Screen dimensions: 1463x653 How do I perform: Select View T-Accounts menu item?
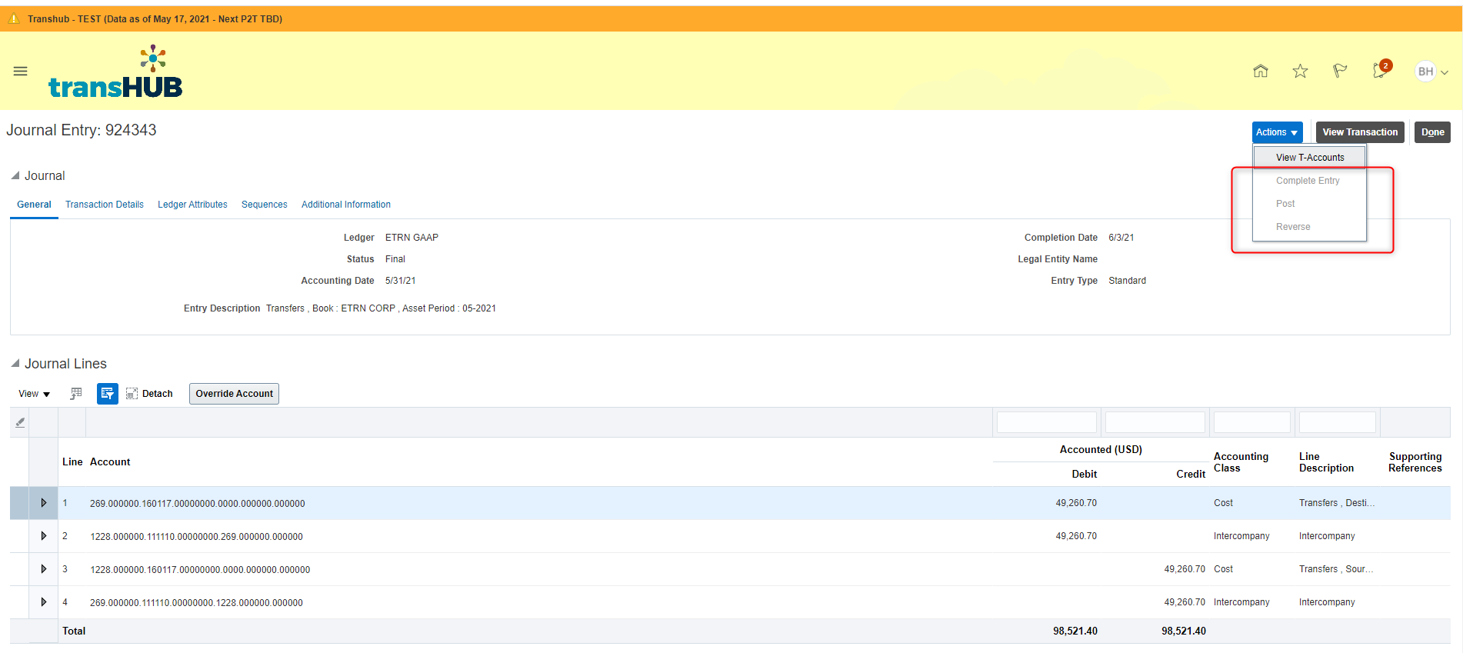click(x=1310, y=158)
